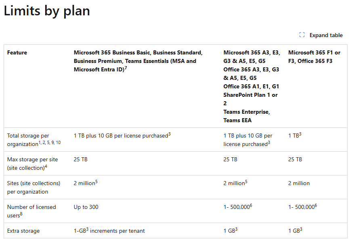The height and width of the screenshot is (244, 352).
Task: Select the "25 TB" cell in F1 column
Action: pos(295,159)
